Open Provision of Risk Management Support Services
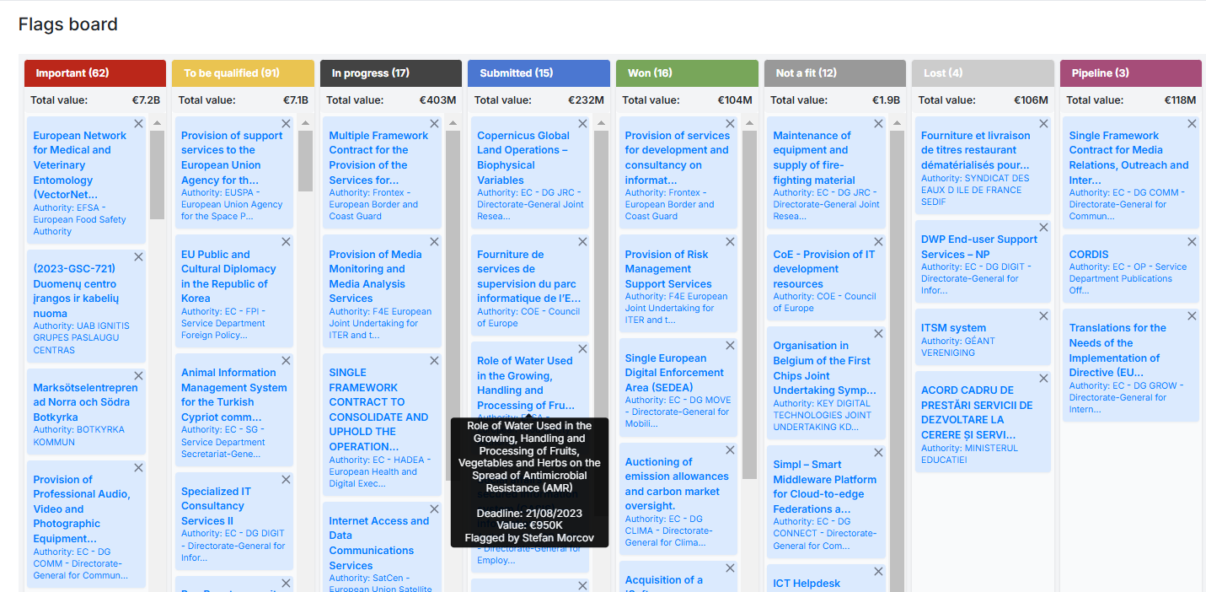 pyautogui.click(x=668, y=269)
